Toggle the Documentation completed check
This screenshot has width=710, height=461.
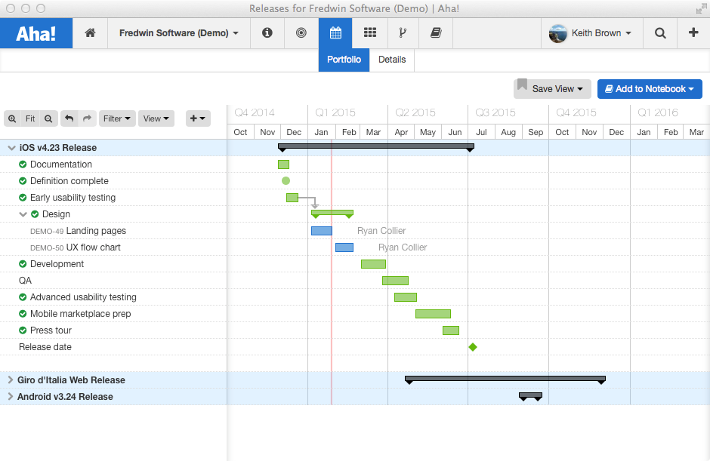(23, 164)
